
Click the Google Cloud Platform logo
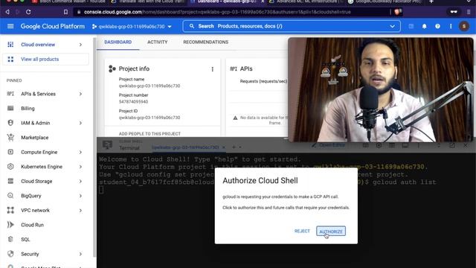53,27
